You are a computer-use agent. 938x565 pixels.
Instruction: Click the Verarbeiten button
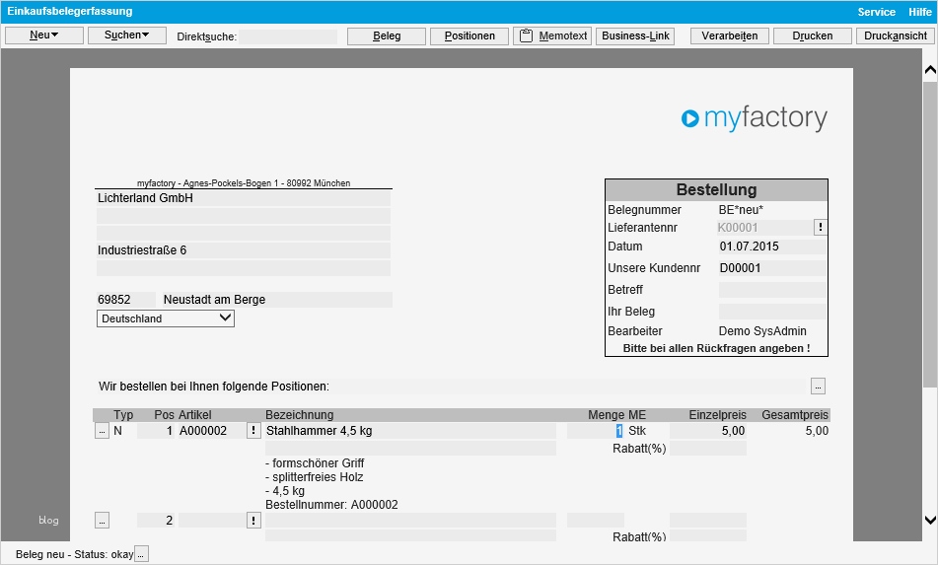pyautogui.click(x=730, y=35)
